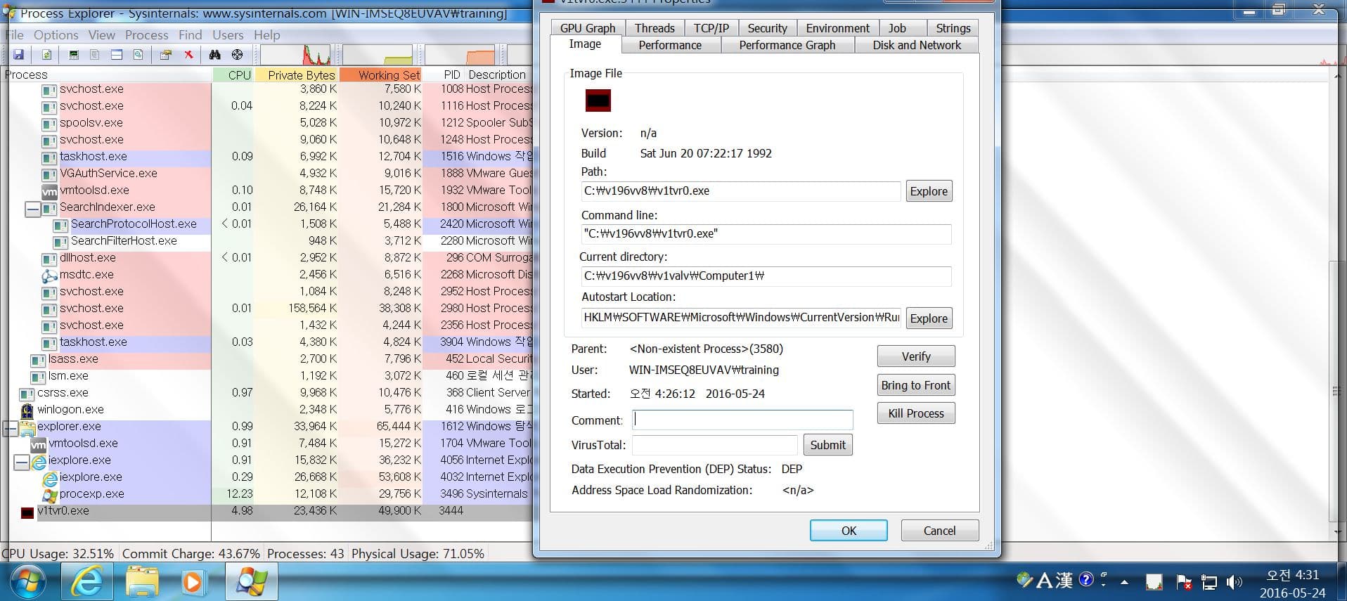Image resolution: width=1347 pixels, height=601 pixels.
Task: Click the Action Center flag tray icon
Action: (x=1184, y=582)
